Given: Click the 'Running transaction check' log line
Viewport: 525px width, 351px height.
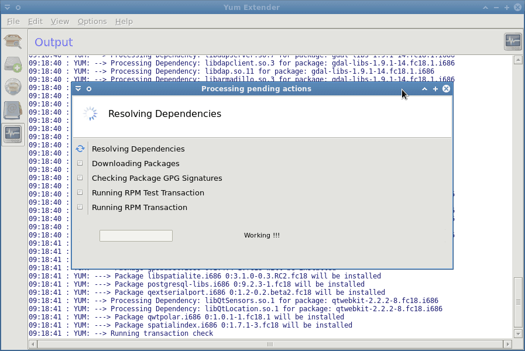Looking at the screenshot, I should pos(121,333).
